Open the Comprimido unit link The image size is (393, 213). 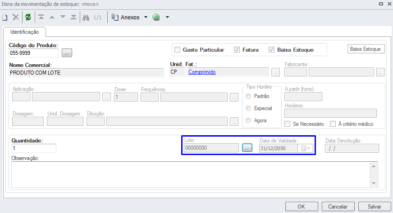click(202, 72)
